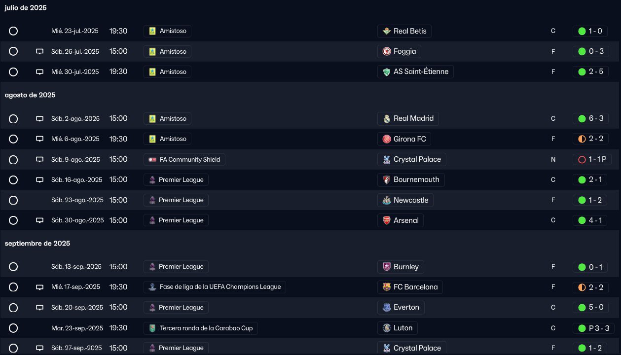Select the radio circle for the Bournemouth fixture
Screen dimensions: 621x355
[13, 179]
